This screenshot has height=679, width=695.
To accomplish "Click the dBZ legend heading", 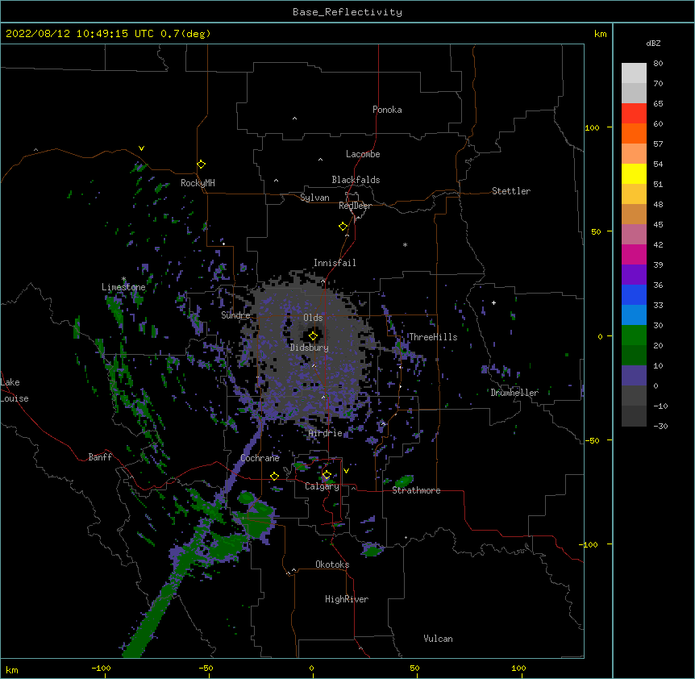I will (653, 43).
